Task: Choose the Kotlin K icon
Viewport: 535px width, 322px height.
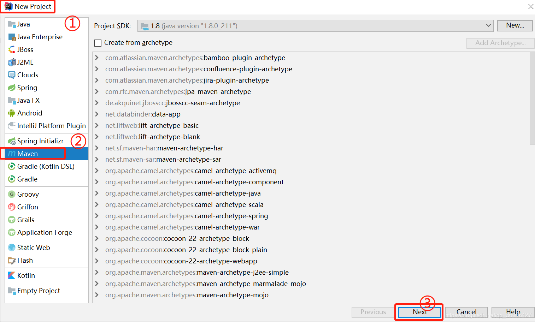Action: coord(12,276)
